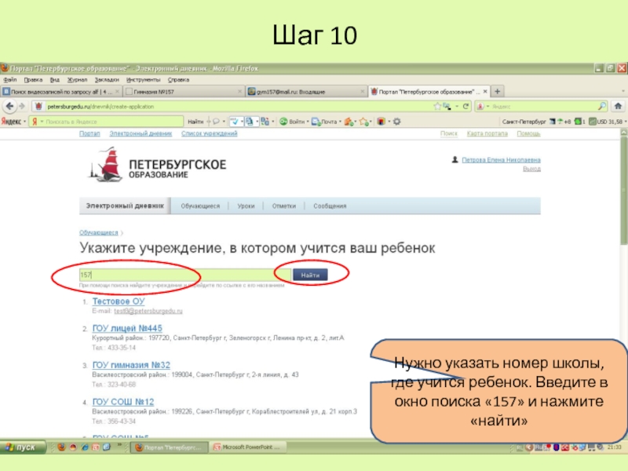Switch to Гимназия №157 tab
The image size is (628, 471).
point(184,92)
